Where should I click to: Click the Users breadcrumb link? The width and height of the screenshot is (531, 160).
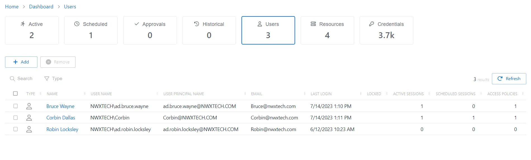tap(70, 7)
